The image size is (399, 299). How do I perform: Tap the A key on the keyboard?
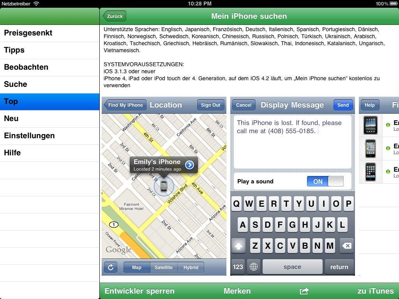243,225
